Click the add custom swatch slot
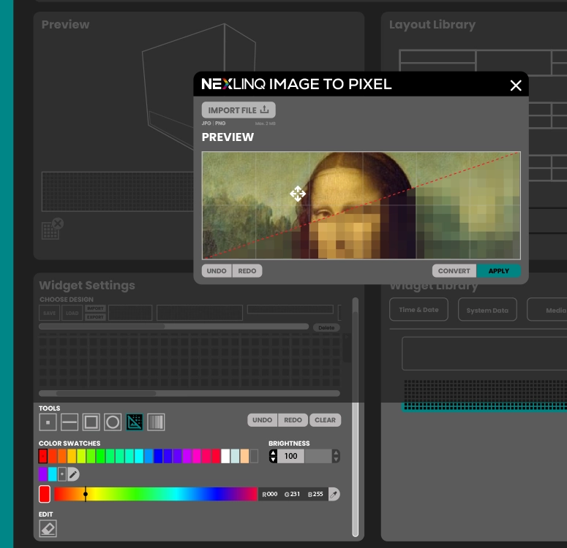The height and width of the screenshot is (548, 567). click(x=62, y=474)
